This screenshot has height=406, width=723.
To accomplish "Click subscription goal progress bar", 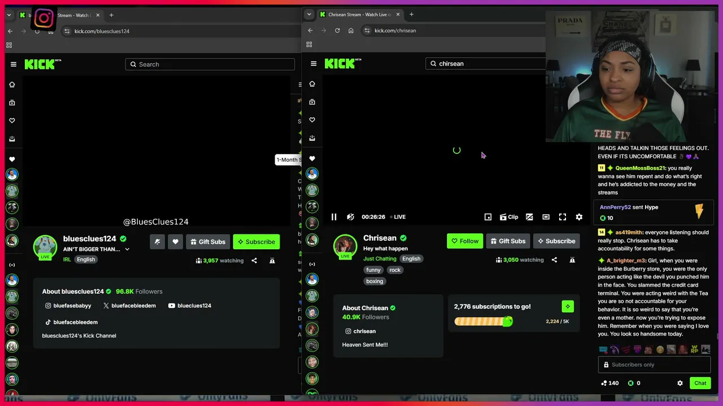I will pos(484,321).
